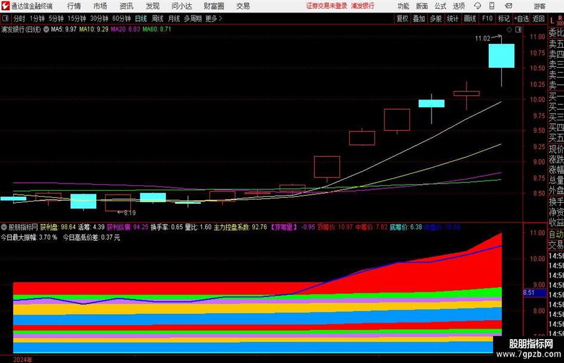Click the diamond icon above the chart
This screenshot has height=363, width=564.
(x=509, y=29)
